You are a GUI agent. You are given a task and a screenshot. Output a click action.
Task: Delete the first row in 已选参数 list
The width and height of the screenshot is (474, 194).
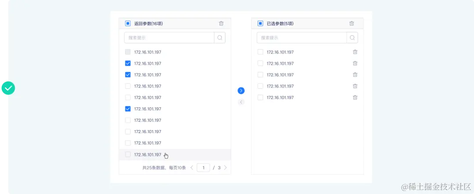tap(355, 52)
